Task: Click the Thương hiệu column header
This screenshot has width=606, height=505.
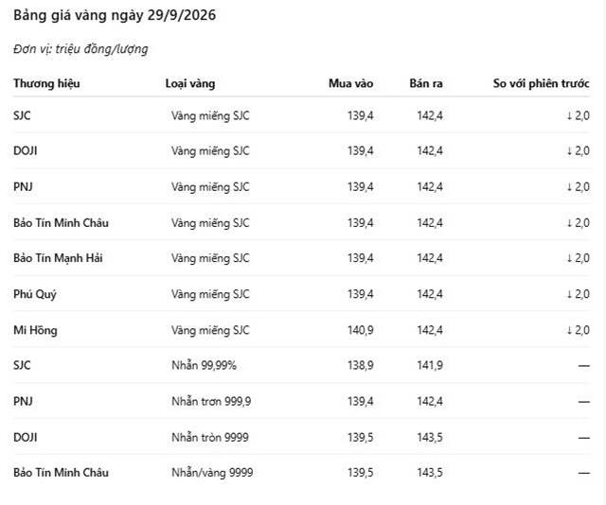Action: click(46, 83)
